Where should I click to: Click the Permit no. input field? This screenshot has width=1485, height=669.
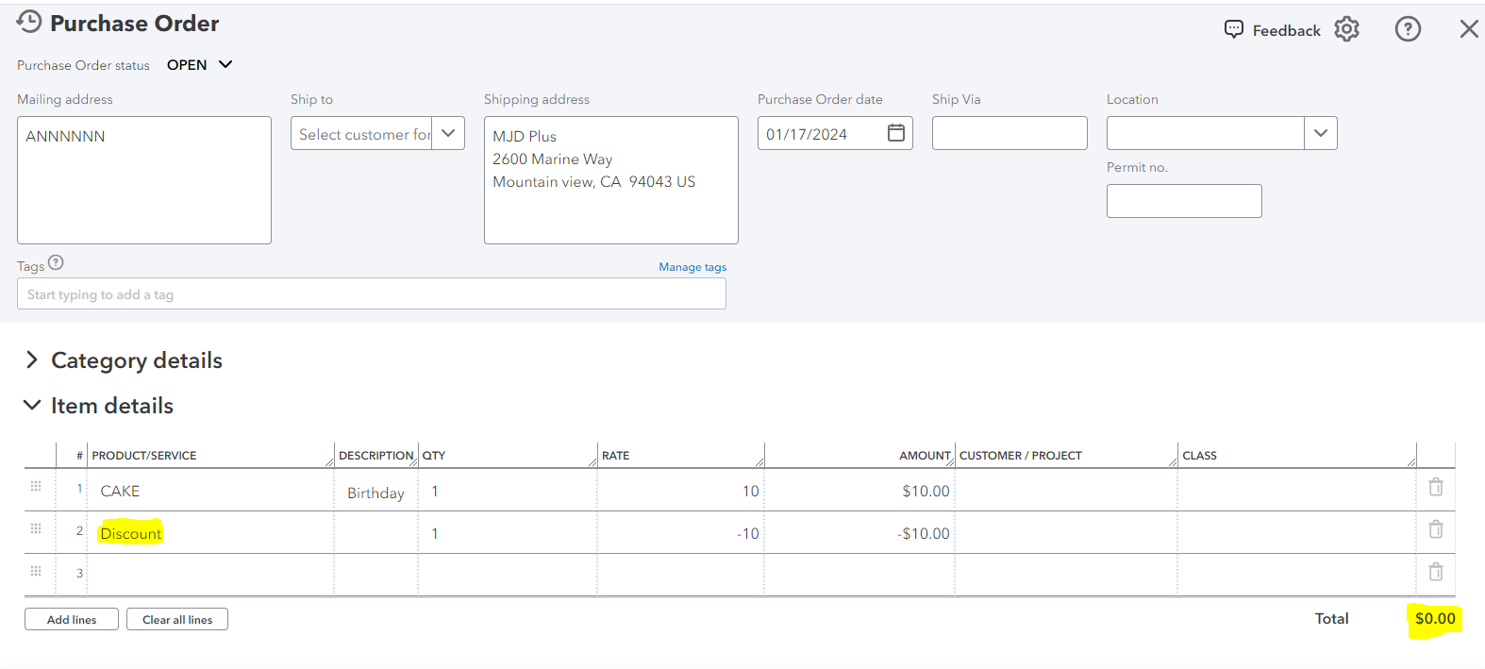coord(1184,201)
